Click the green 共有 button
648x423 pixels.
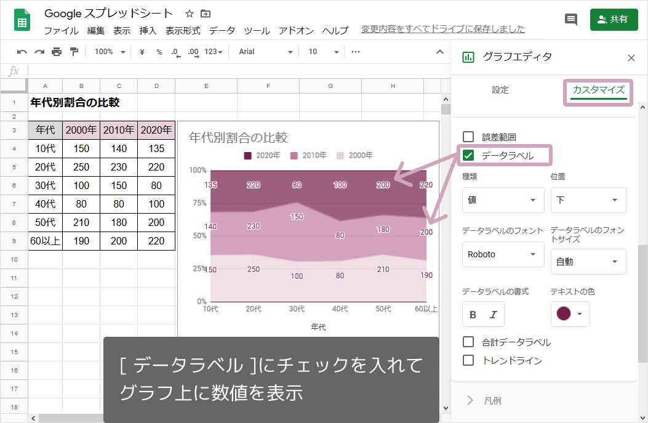coord(614,19)
